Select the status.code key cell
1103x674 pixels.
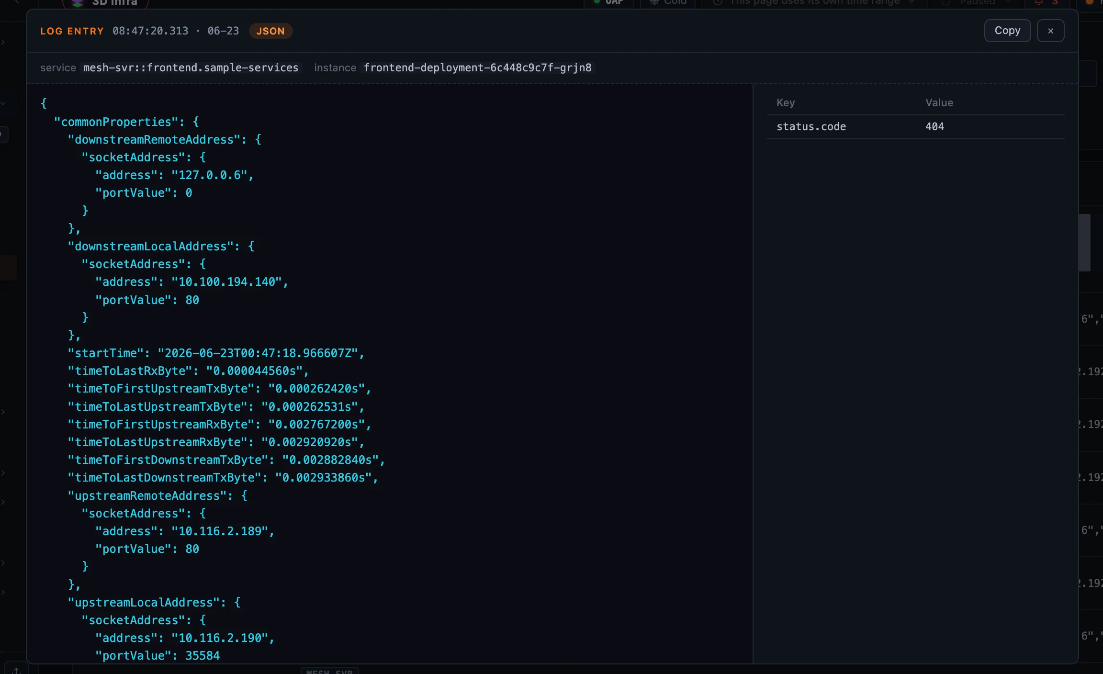(811, 126)
